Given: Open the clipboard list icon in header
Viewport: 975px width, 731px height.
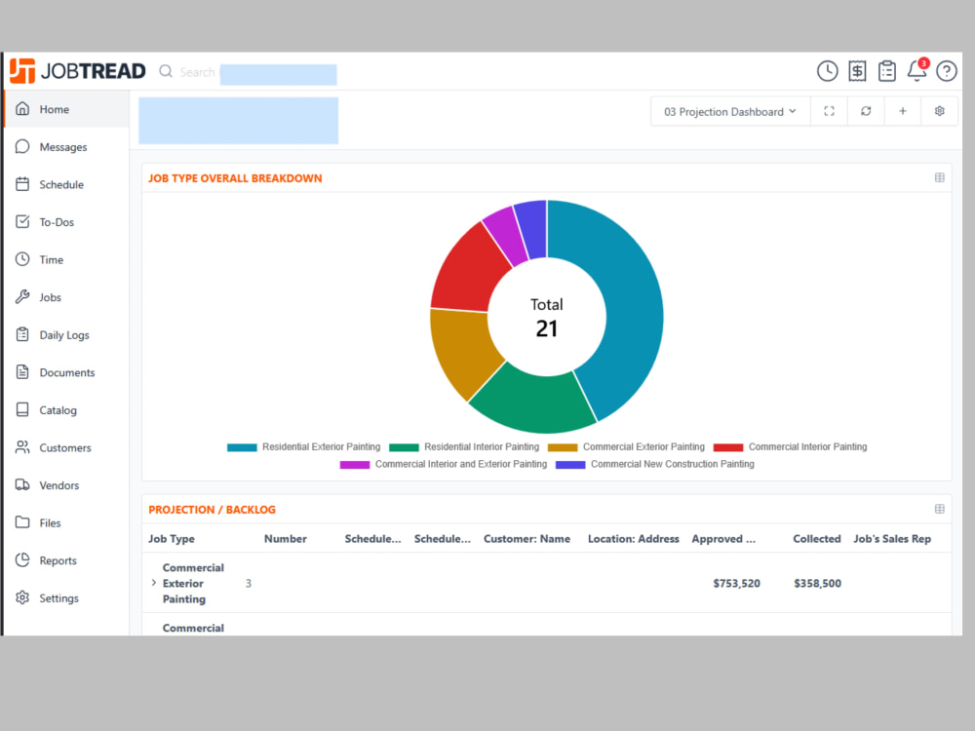Looking at the screenshot, I should coord(886,71).
